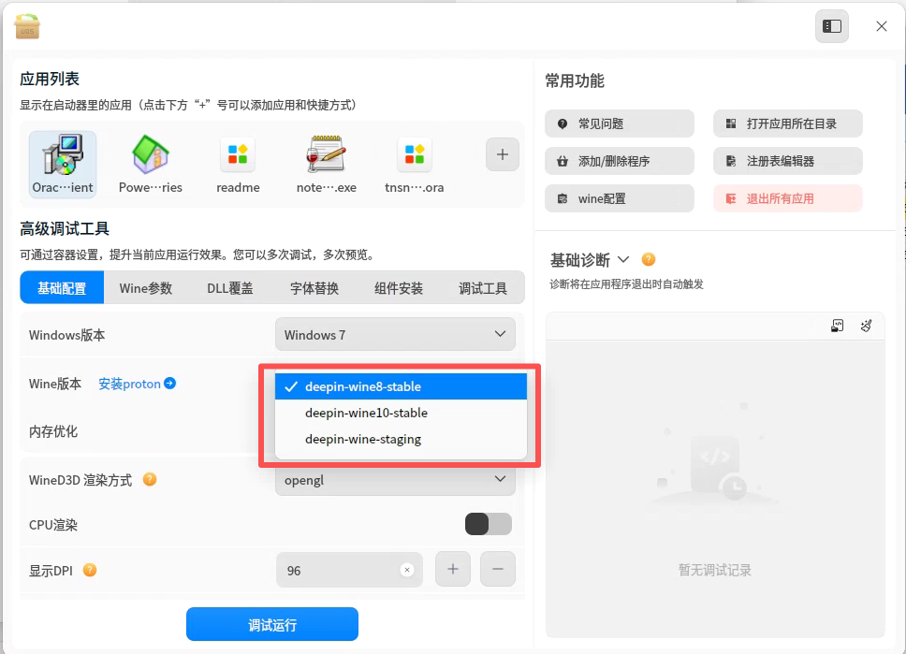The image size is (906, 654).
Task: Open the 调试工具 tab
Action: point(482,288)
